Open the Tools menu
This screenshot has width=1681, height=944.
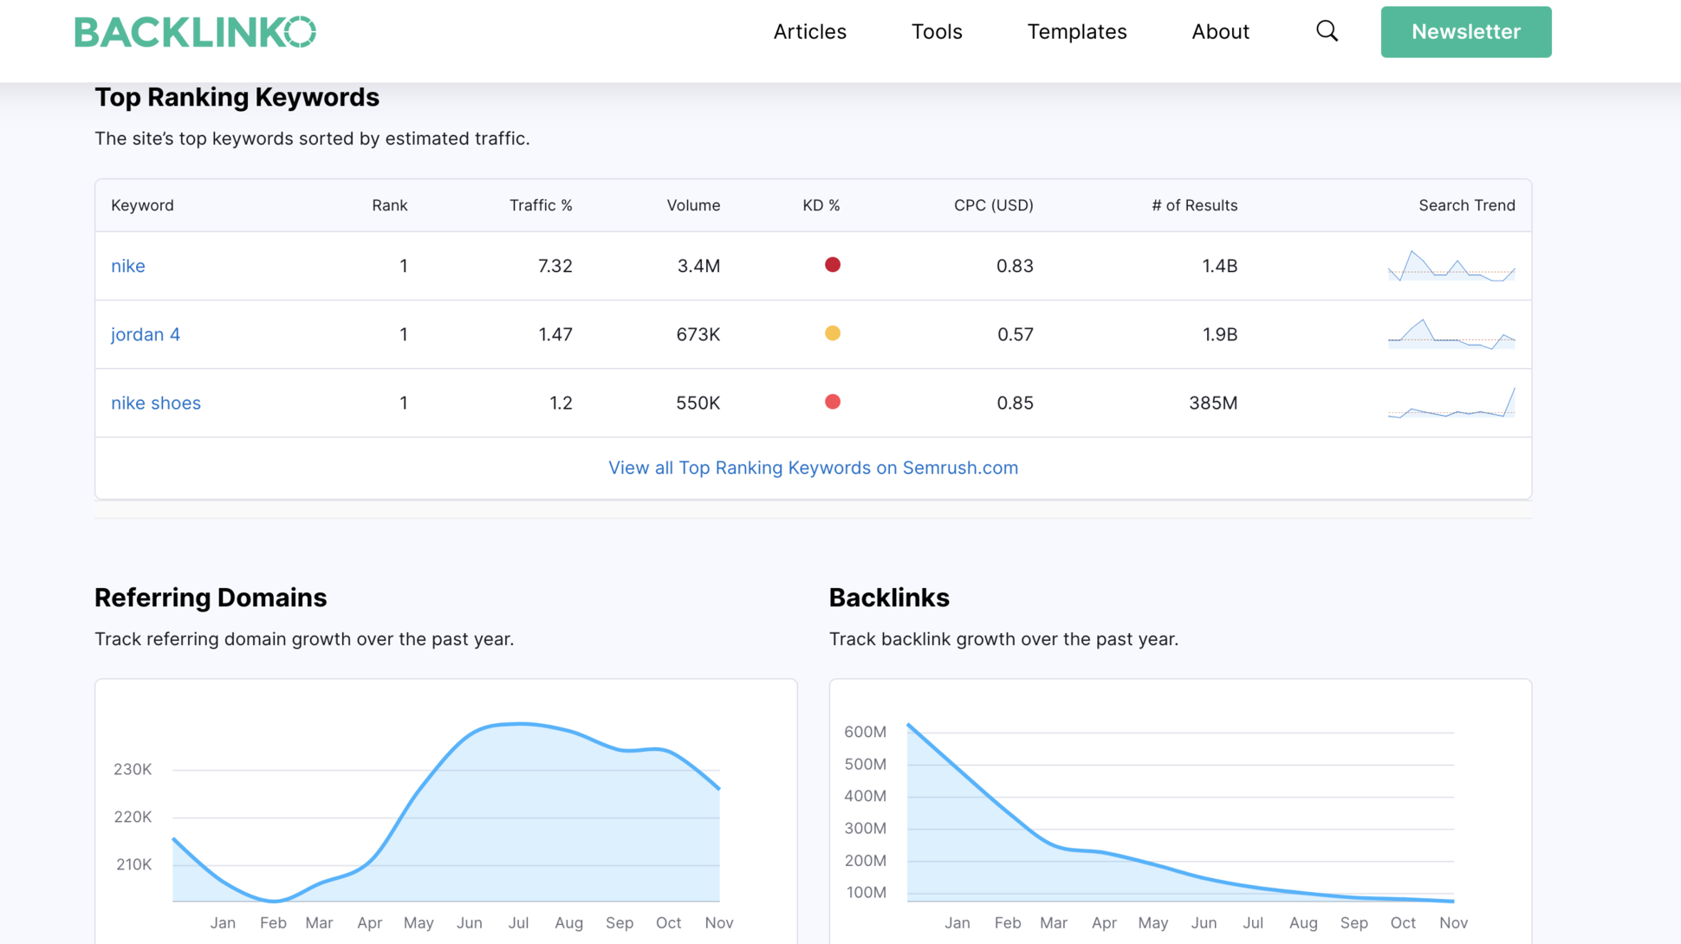[937, 31]
